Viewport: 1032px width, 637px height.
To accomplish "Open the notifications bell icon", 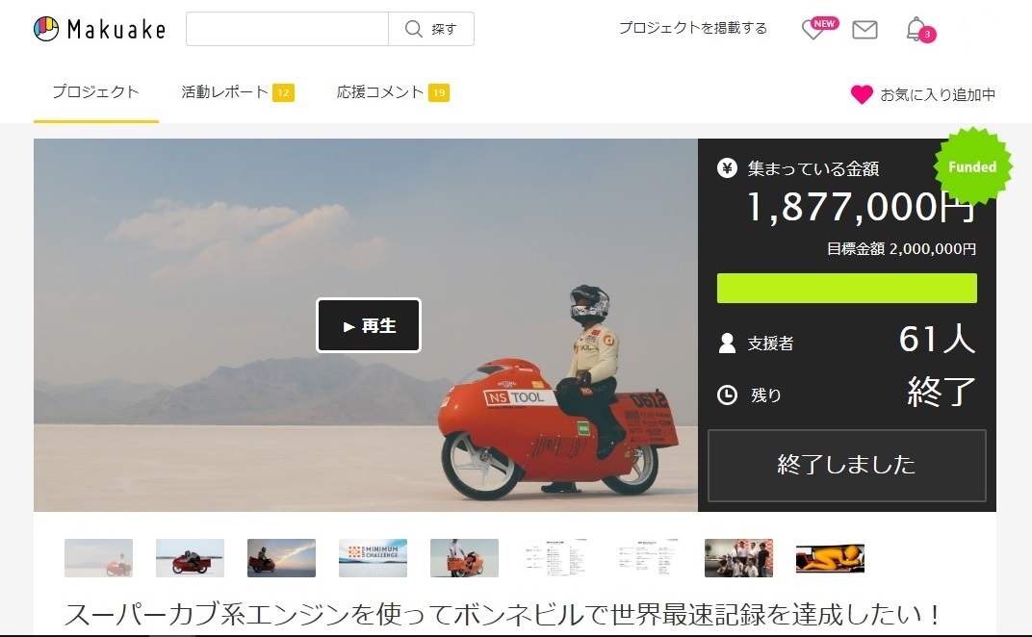I will pos(916,30).
